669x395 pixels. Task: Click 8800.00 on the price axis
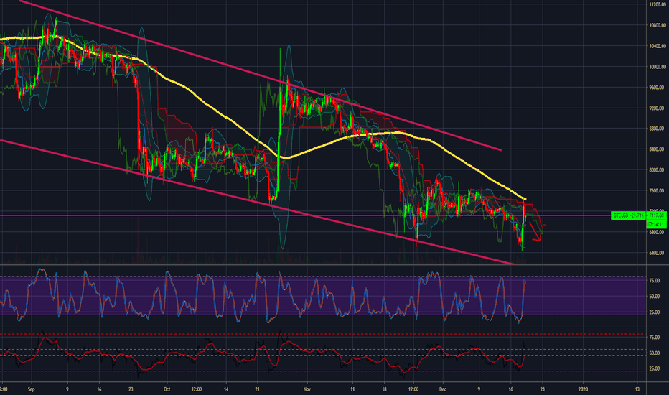(657, 129)
